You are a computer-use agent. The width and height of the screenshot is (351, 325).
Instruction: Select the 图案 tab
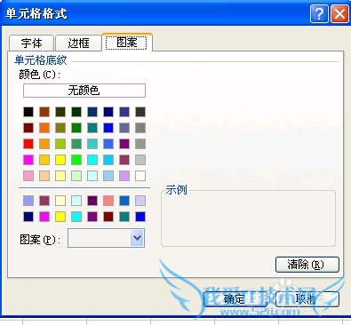[127, 43]
